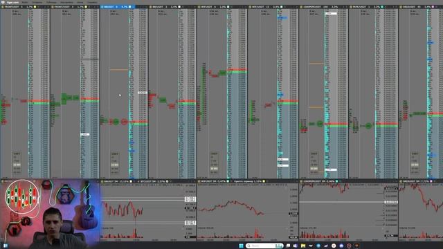Click the lower orange level line in 1000PEPEUSDT panel
This screenshot has height=249, width=443.
316,107
